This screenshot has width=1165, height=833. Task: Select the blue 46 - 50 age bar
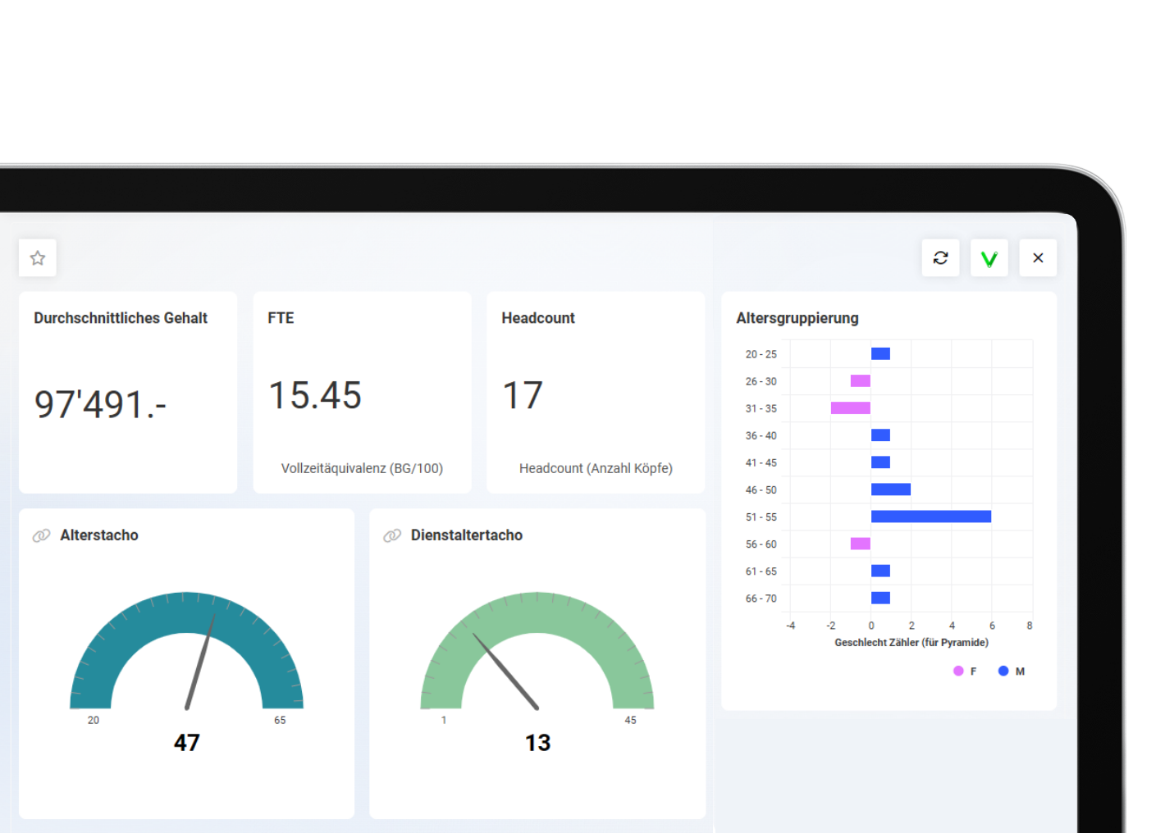click(890, 489)
